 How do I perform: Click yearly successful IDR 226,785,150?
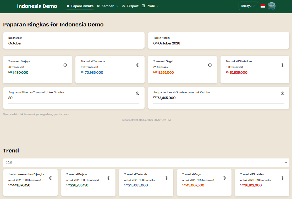coord(77,185)
